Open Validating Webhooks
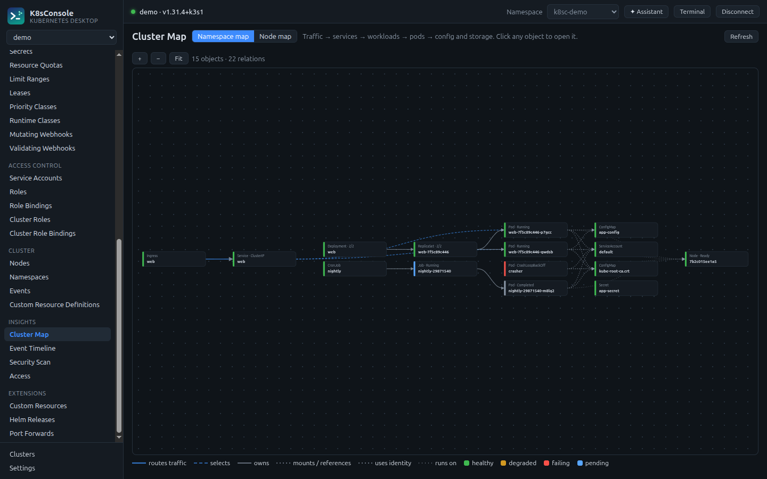The width and height of the screenshot is (767, 479). point(58,148)
